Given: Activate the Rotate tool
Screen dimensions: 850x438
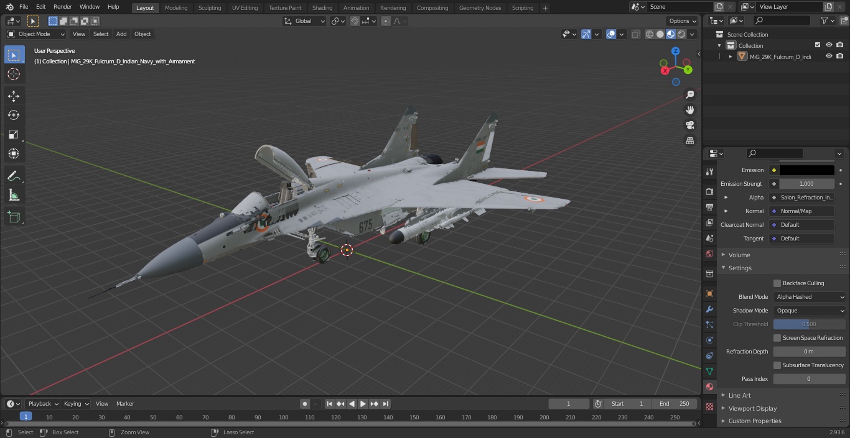Looking at the screenshot, I should pos(14,115).
